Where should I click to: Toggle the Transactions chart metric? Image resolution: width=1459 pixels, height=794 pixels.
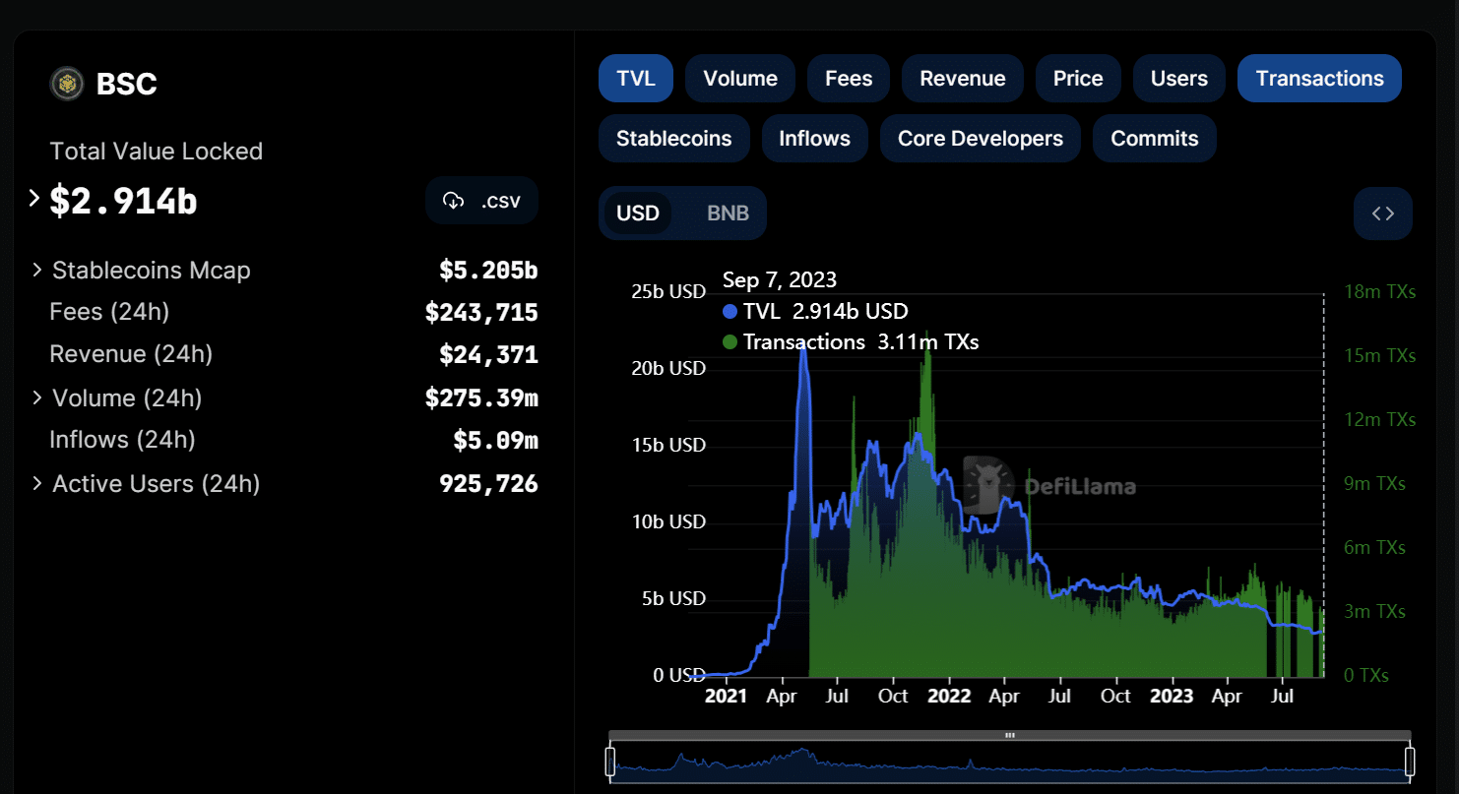(x=1320, y=79)
